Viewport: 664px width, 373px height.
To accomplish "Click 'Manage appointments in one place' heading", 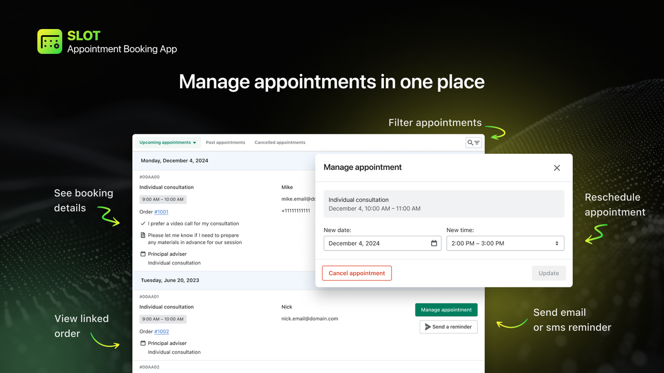I will click(332, 82).
